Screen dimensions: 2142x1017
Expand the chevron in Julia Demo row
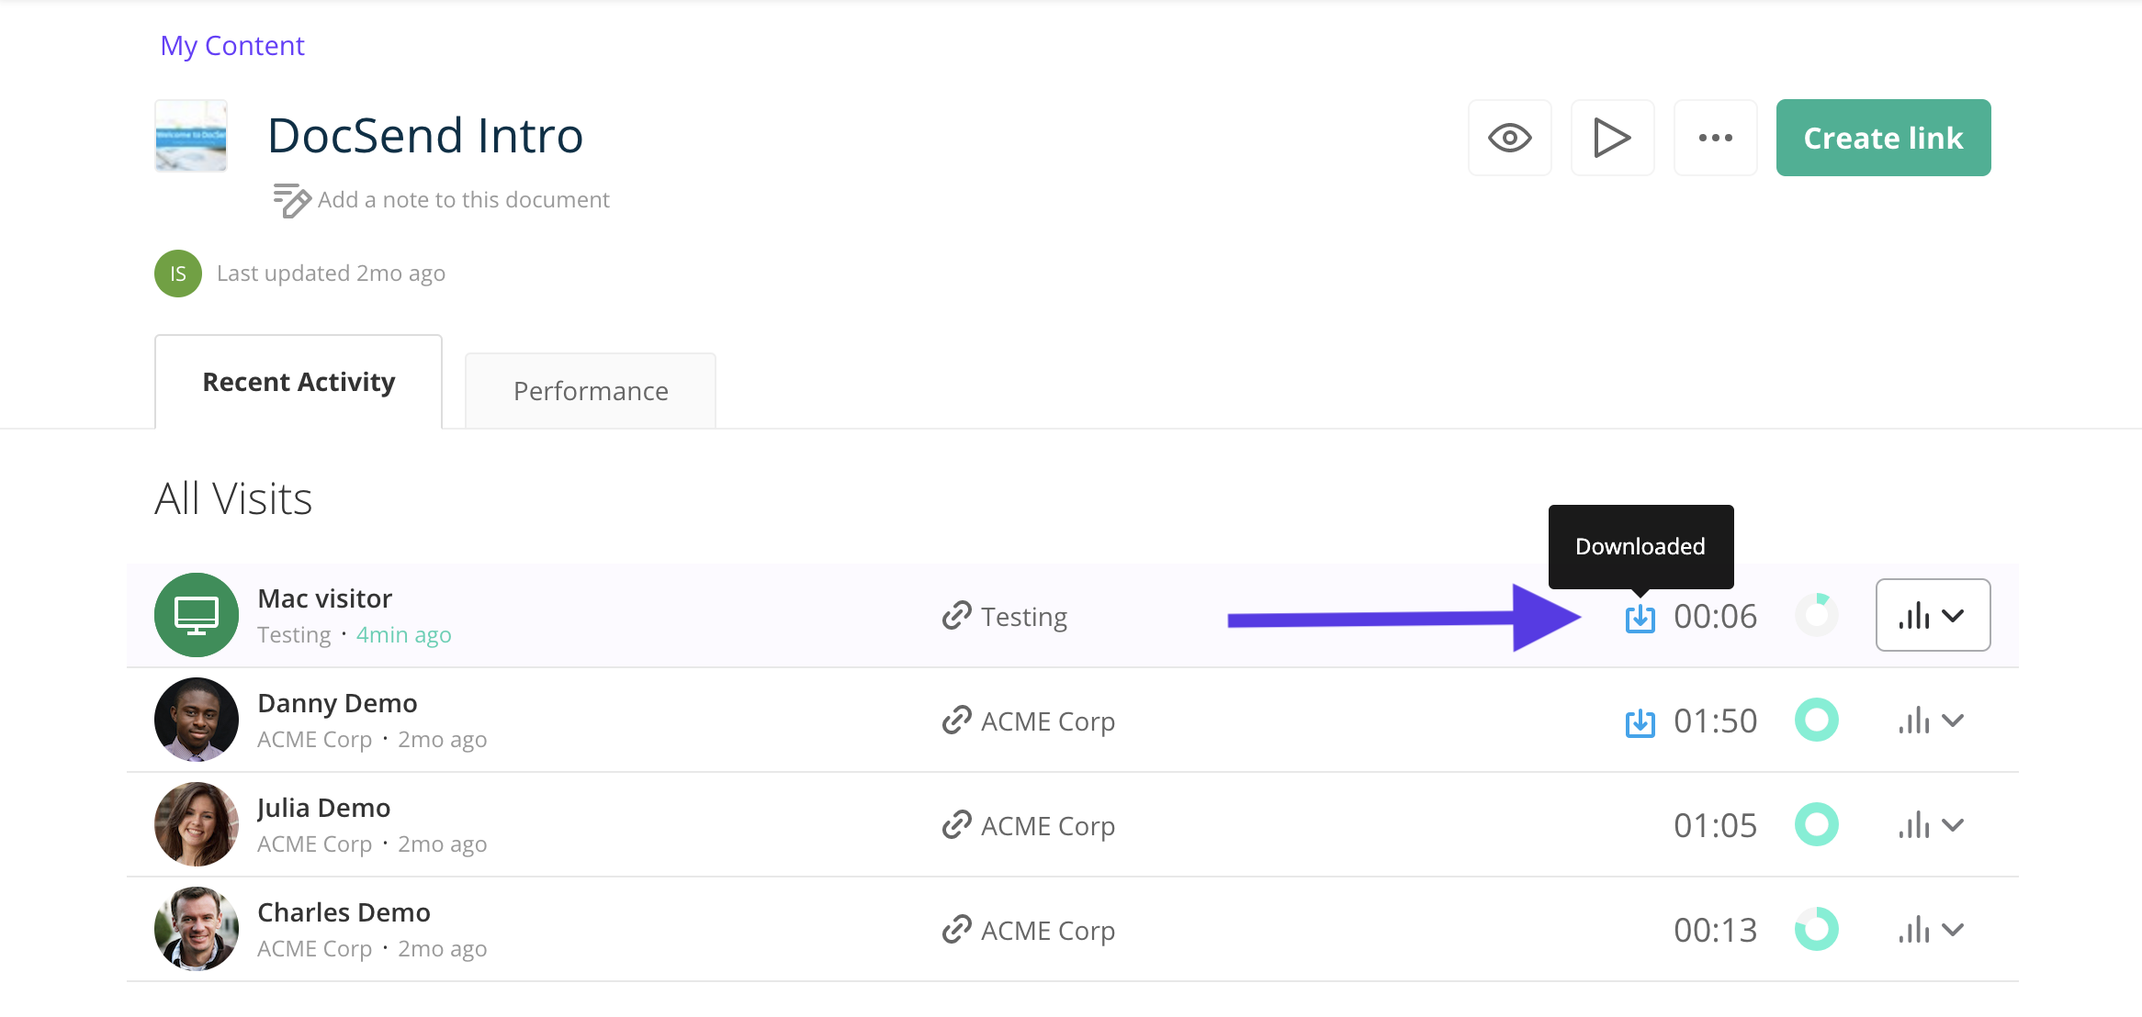pyautogui.click(x=1953, y=825)
